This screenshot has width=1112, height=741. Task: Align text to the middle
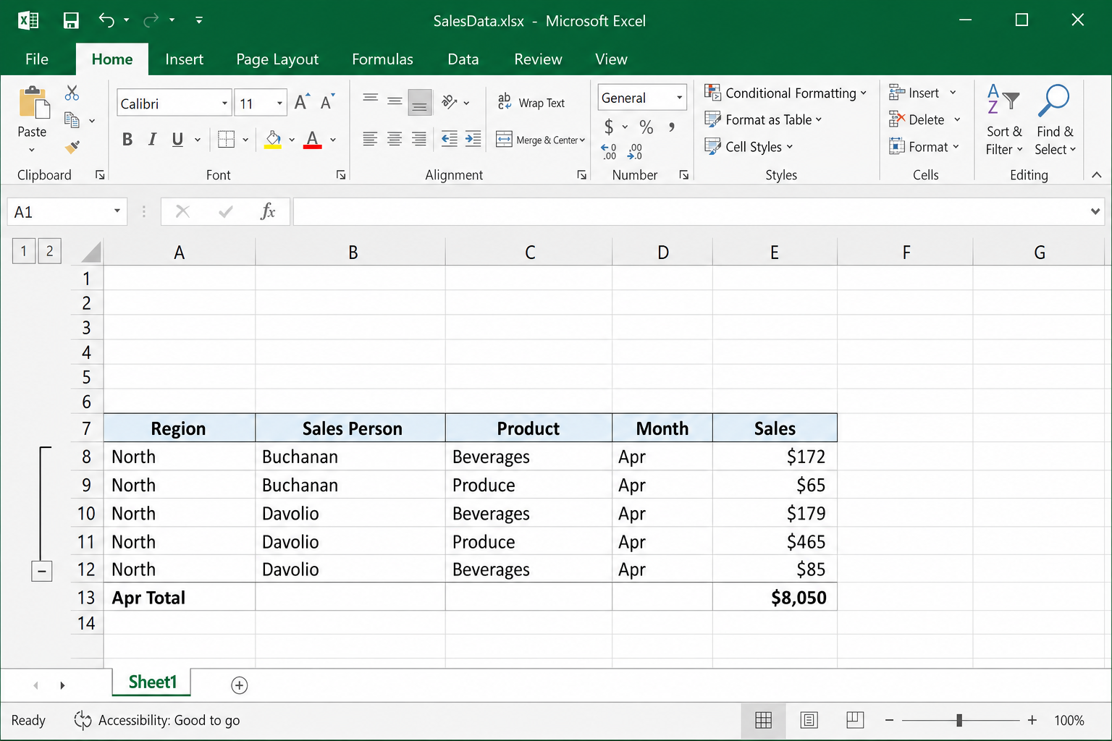click(395, 102)
